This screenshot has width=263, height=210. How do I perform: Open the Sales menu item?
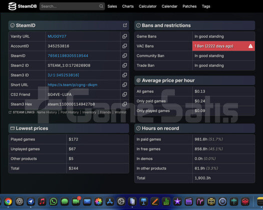[112, 6]
